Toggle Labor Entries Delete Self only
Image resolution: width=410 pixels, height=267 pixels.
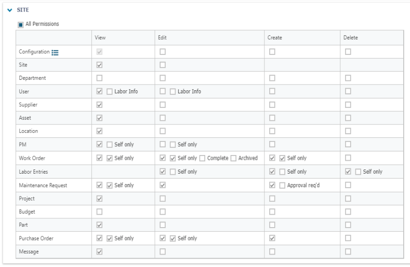tap(358, 172)
